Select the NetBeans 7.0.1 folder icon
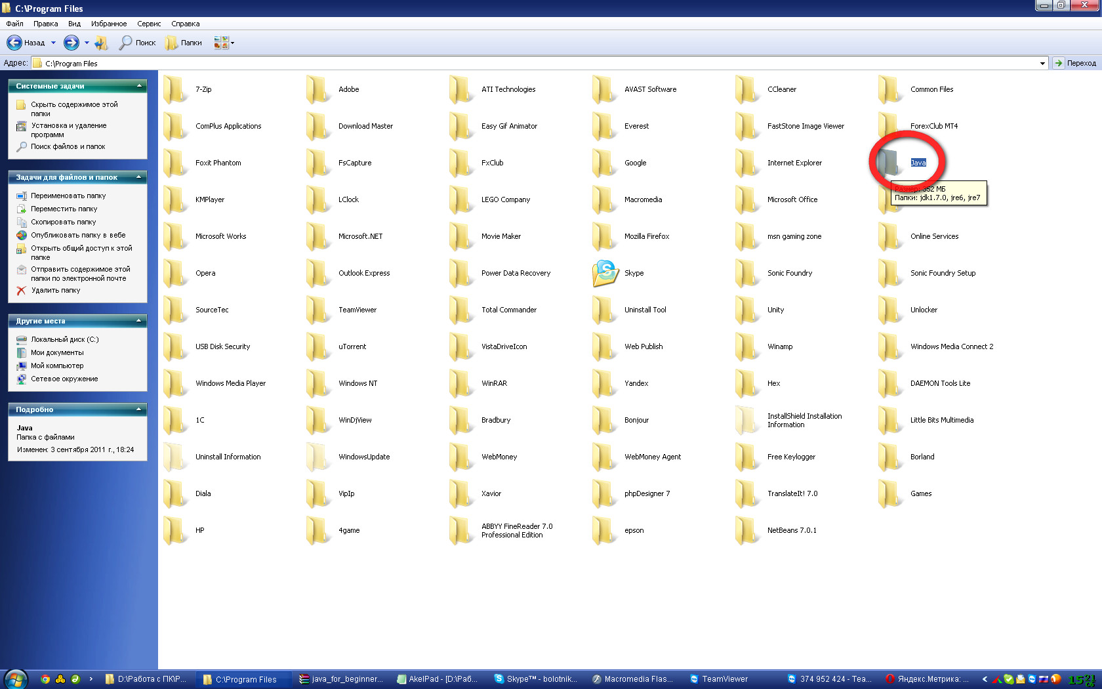Screen dimensions: 1102x689 [747, 530]
